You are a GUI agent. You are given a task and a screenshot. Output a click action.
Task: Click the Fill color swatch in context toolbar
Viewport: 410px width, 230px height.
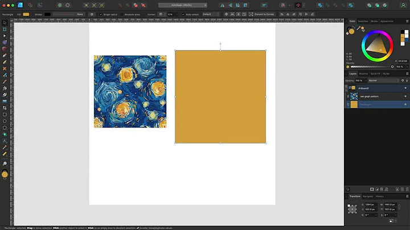(x=26, y=14)
